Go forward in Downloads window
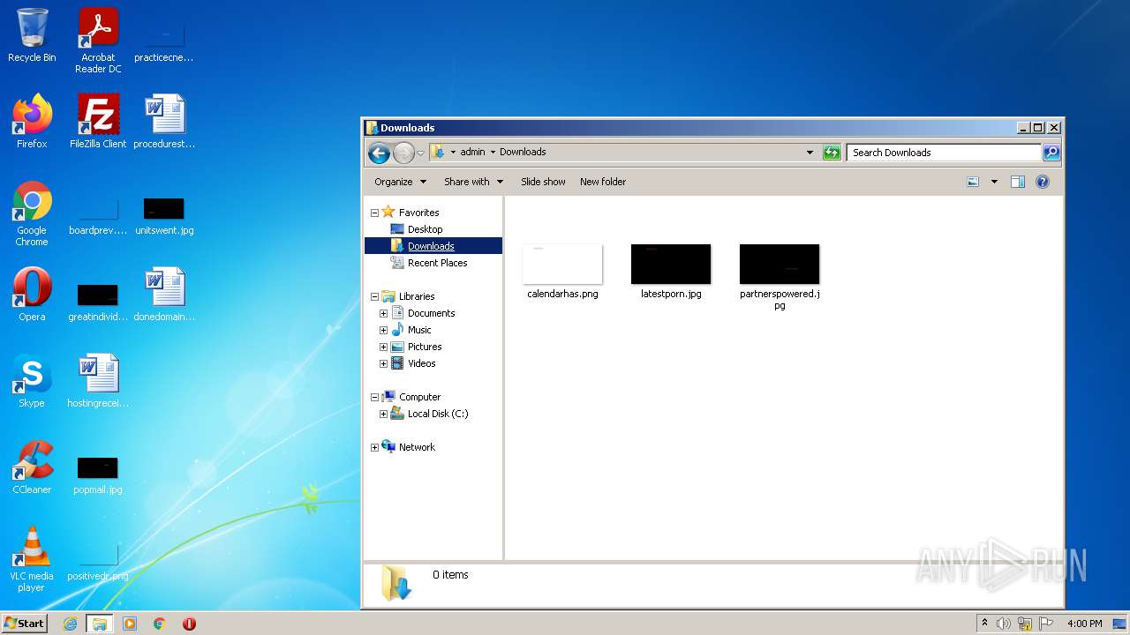Viewport: 1130px width, 635px height. click(403, 153)
